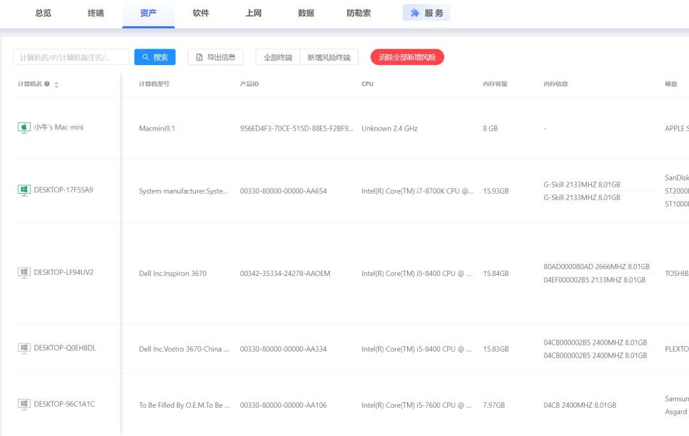The width and height of the screenshot is (689, 436).
Task: Sort by computer name using the sort arrows
Action: [x=56, y=84]
